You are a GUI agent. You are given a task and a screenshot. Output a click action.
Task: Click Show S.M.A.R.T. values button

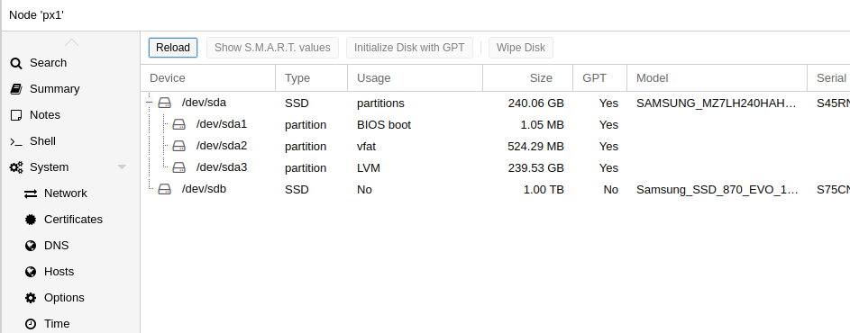(272, 48)
